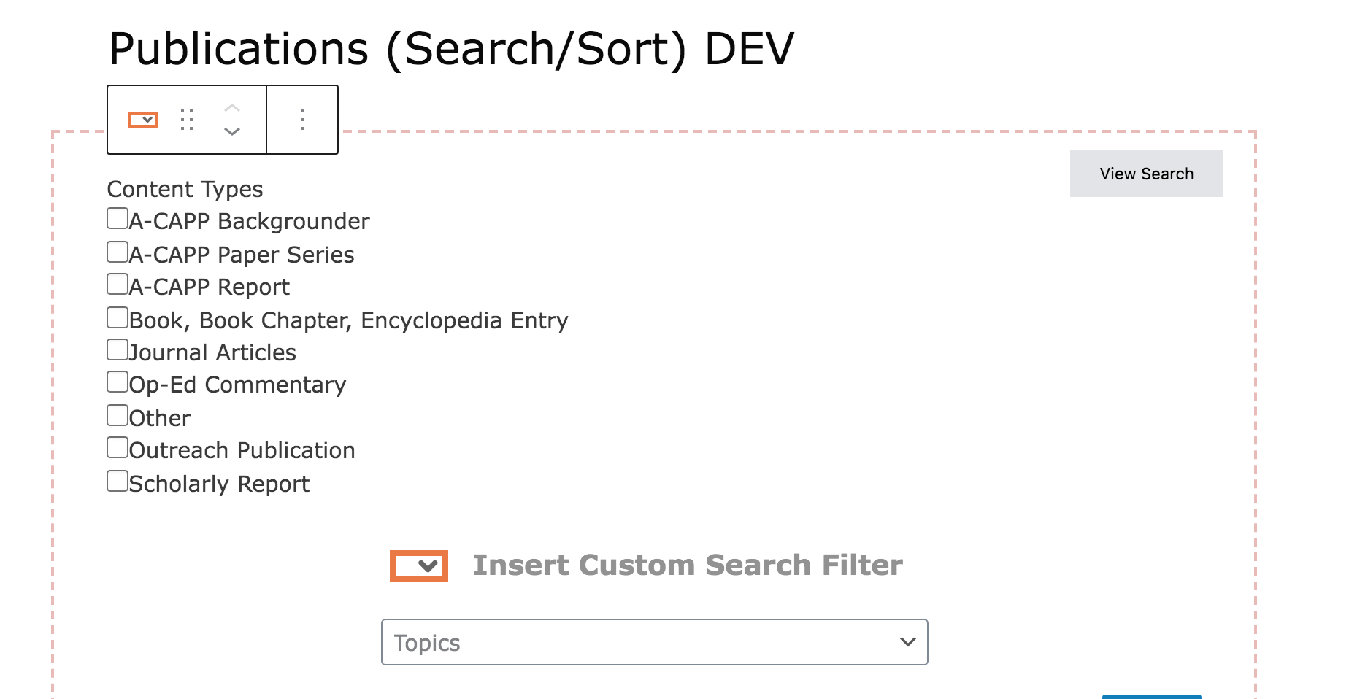Click the Insert Custom Search Filter heading

click(x=688, y=565)
